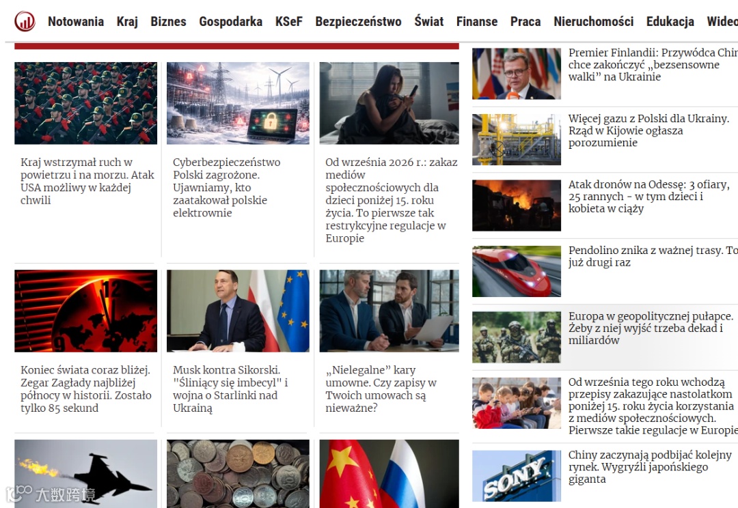Open the Edukacja navigation item
Screen dimensions: 738x508
pos(670,22)
